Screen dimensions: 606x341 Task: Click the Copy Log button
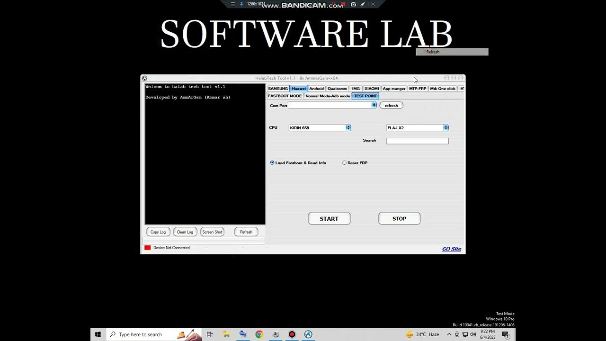pos(158,232)
